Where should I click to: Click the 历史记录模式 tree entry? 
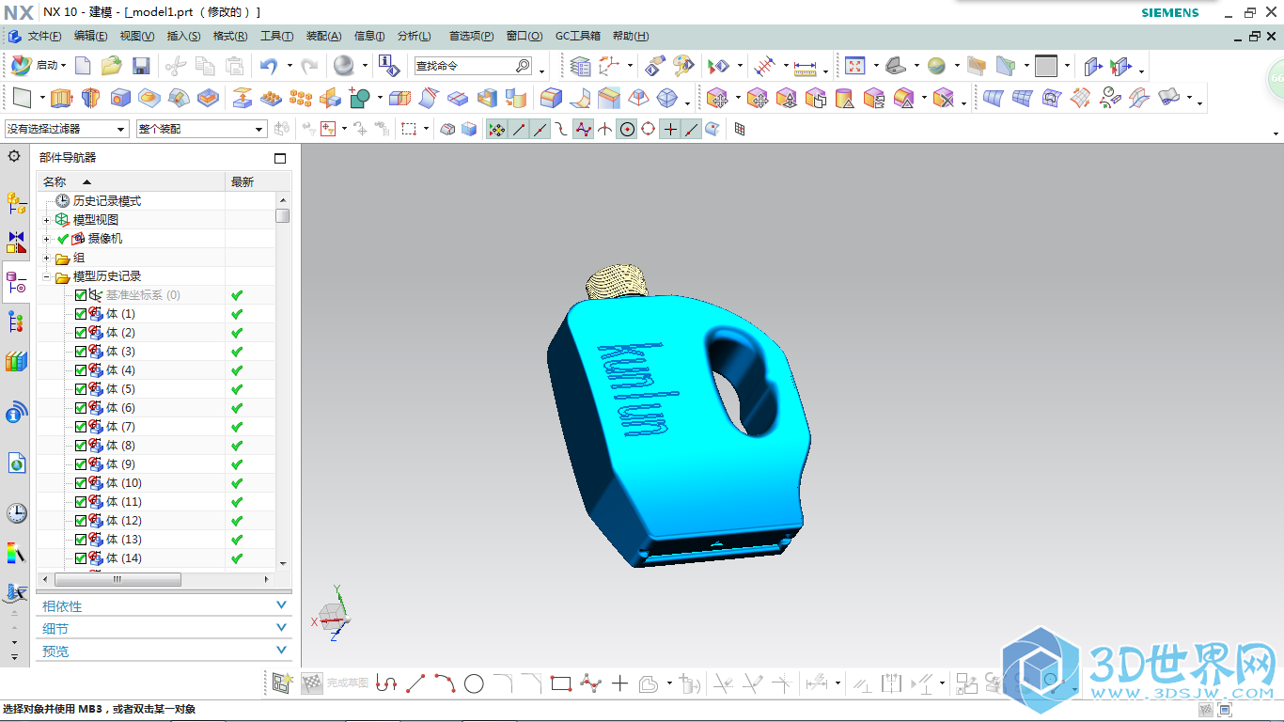[106, 201]
